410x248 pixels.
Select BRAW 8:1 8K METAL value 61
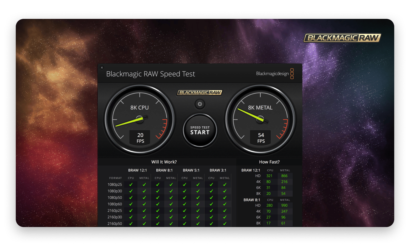pyautogui.click(x=283, y=223)
